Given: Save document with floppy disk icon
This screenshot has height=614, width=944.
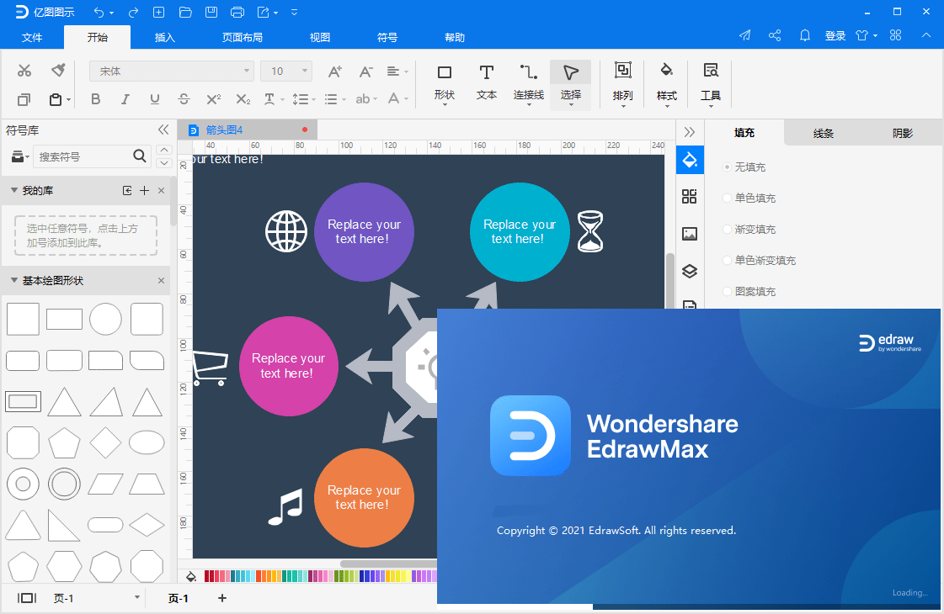Looking at the screenshot, I should tap(211, 12).
